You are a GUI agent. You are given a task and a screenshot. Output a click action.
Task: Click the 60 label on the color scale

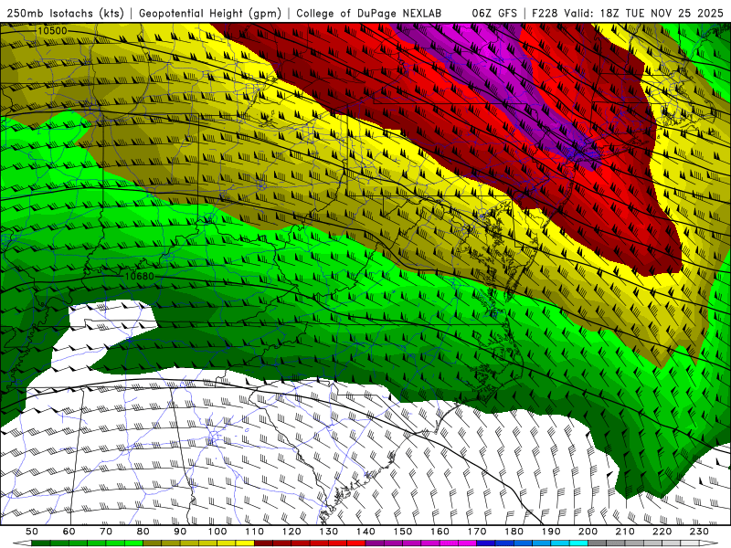(x=69, y=532)
